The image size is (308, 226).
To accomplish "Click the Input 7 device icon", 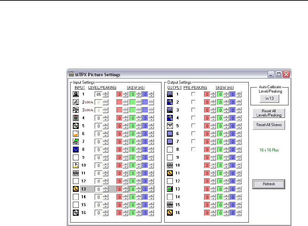I will click(x=76, y=142).
